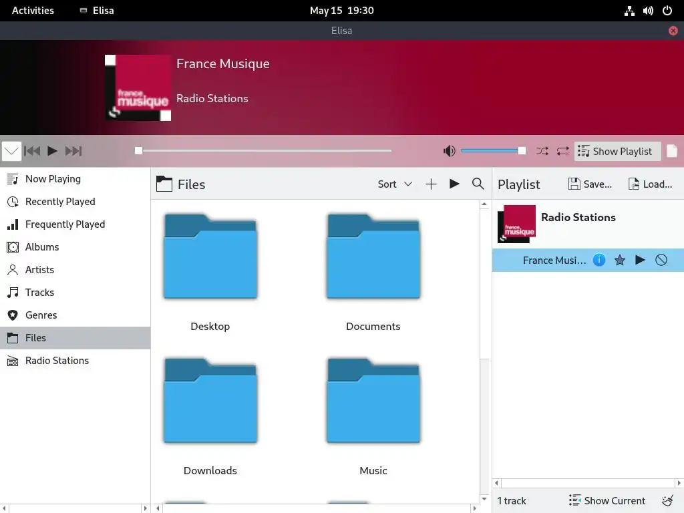Viewport: 684px width, 513px height.
Task: Adjust the volume slider
Action: pos(493,151)
